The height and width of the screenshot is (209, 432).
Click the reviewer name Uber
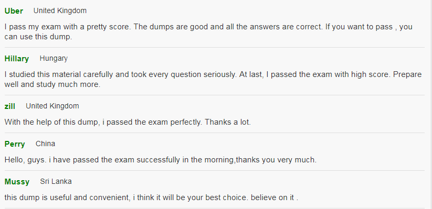[14, 11]
